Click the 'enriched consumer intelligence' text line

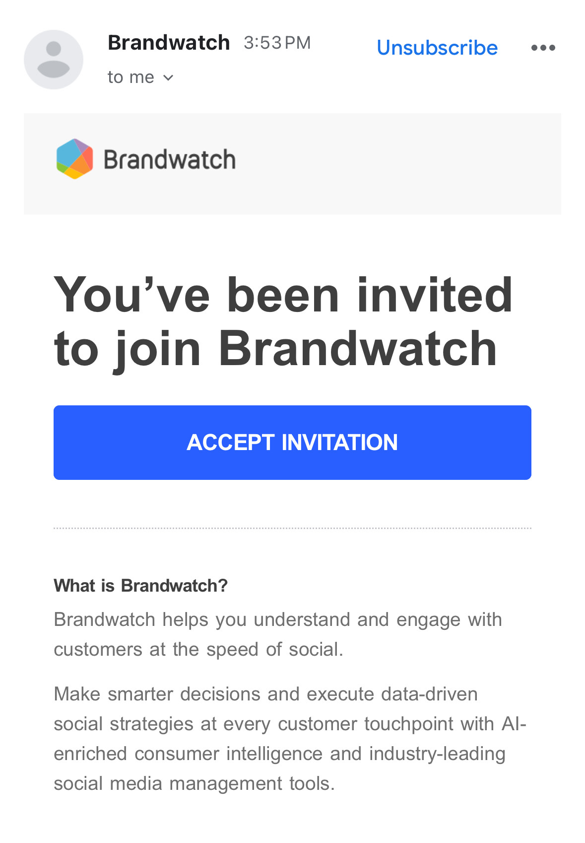(279, 754)
